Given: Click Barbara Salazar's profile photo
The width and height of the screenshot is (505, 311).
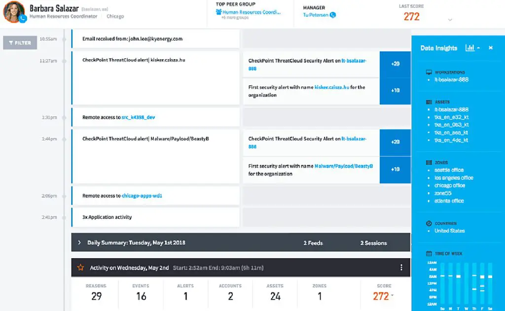Looking at the screenshot, I should (14, 12).
